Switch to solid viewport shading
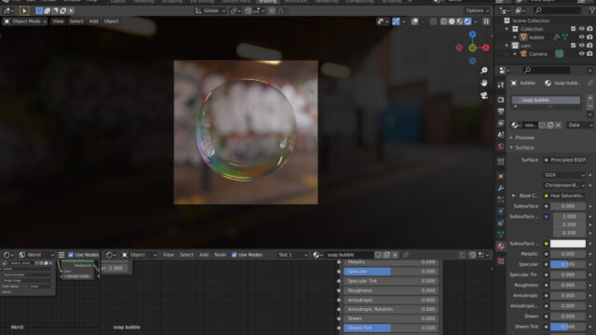Screen dimensions: 596x335 [452, 21]
